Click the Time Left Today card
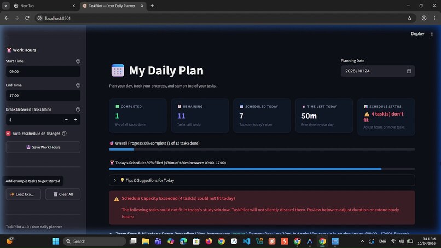The width and height of the screenshot is (441, 248). [324, 116]
